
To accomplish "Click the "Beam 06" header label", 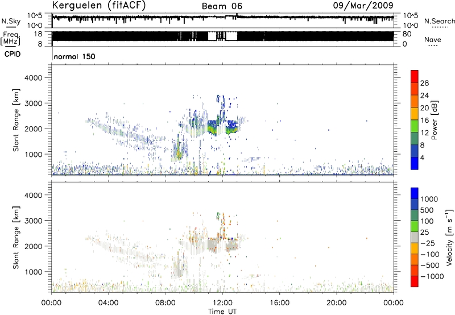I will pos(222,6).
